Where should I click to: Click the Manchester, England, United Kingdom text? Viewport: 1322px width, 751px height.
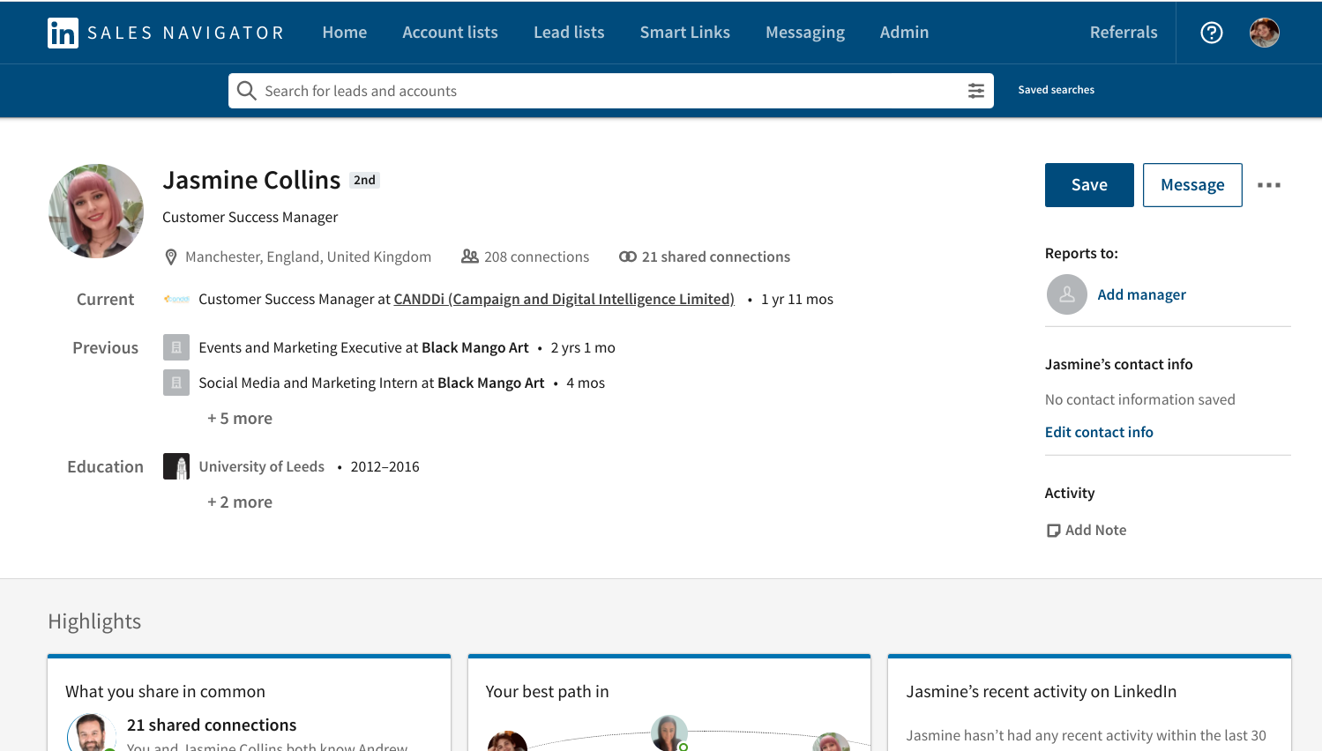click(308, 257)
